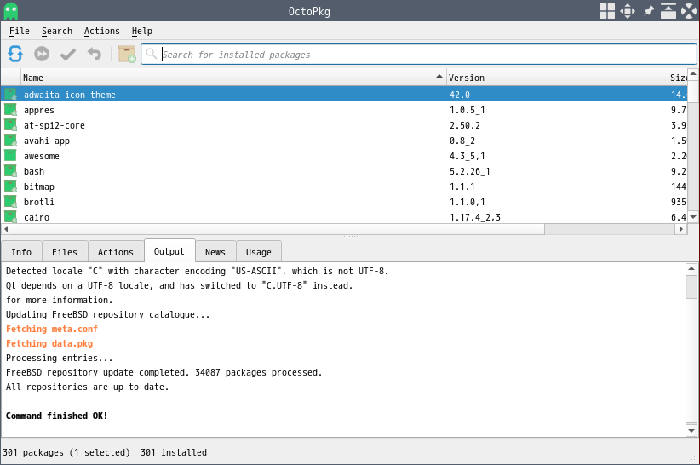The height and width of the screenshot is (465, 700).
Task: Click the package icon beside awesome
Action: coord(11,156)
